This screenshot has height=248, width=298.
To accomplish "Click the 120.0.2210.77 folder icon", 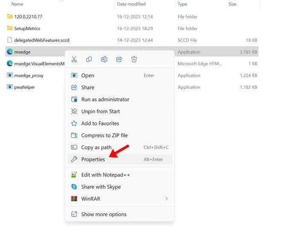I will [x=10, y=16].
